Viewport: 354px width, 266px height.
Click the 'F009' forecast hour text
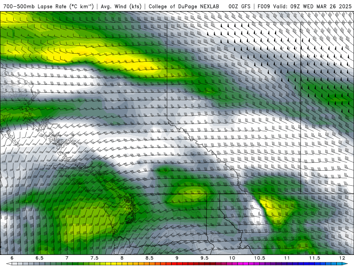point(264,6)
